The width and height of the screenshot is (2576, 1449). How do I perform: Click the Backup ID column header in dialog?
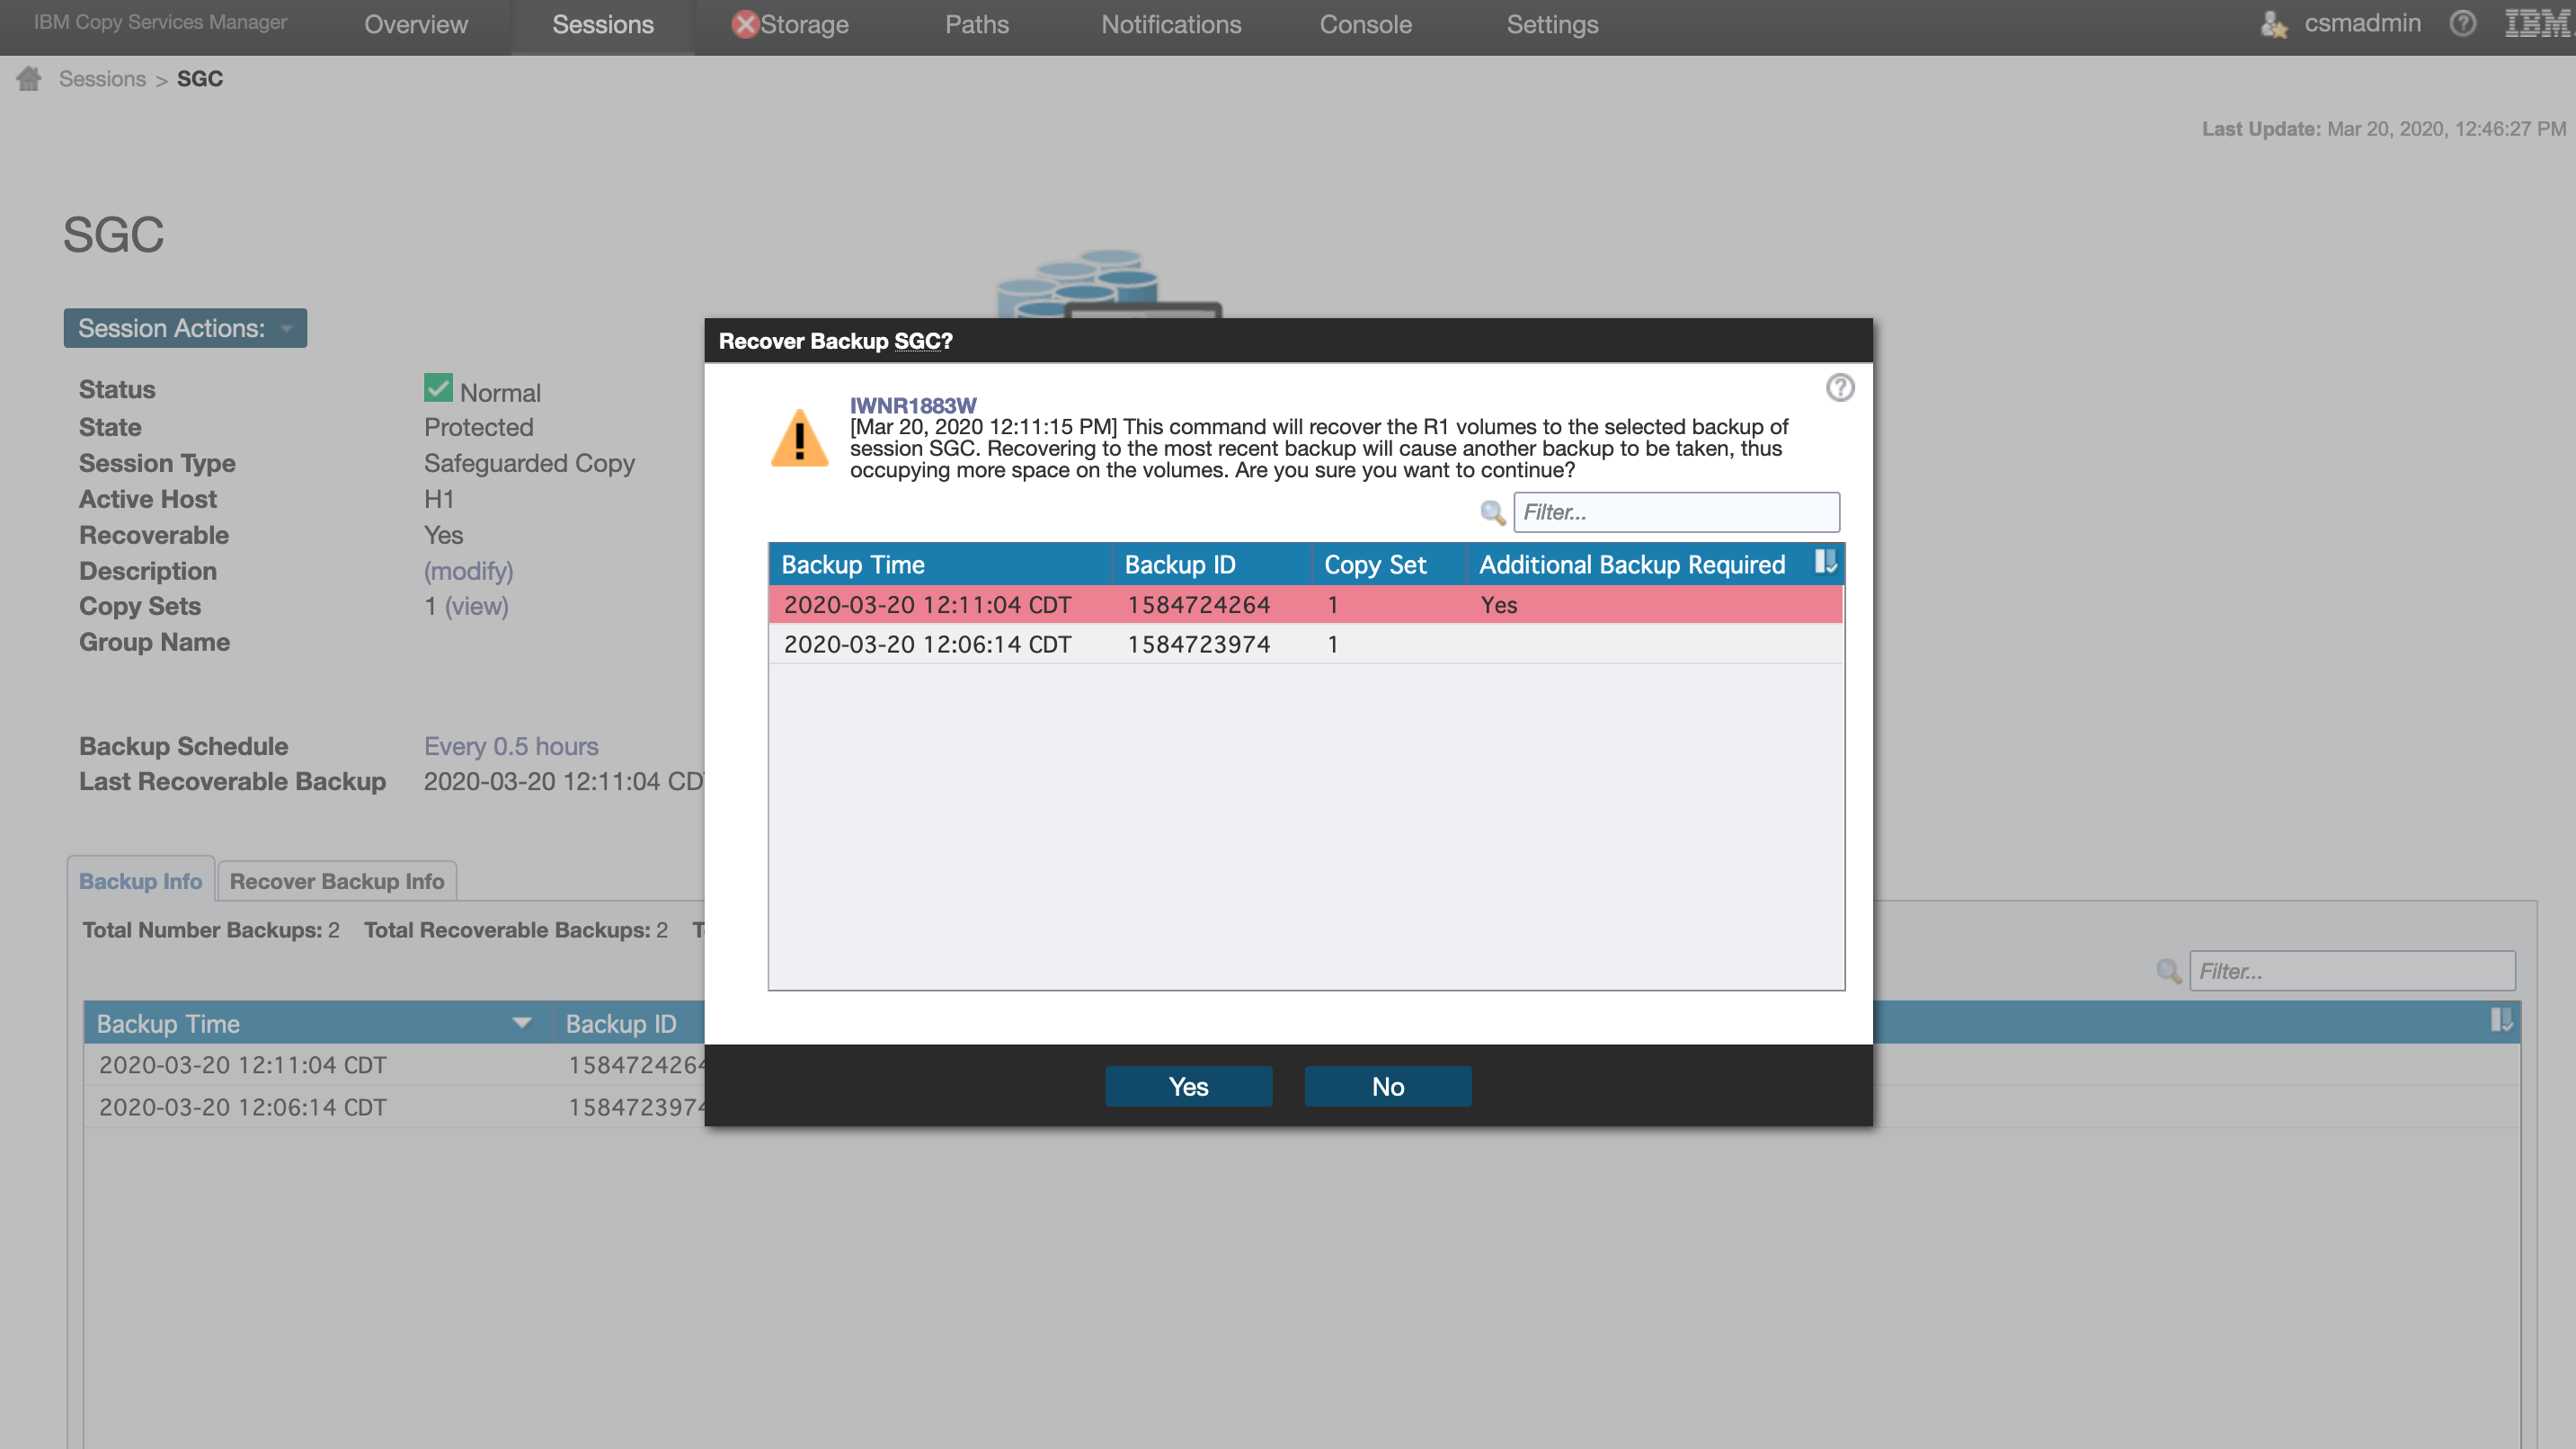click(x=1212, y=564)
